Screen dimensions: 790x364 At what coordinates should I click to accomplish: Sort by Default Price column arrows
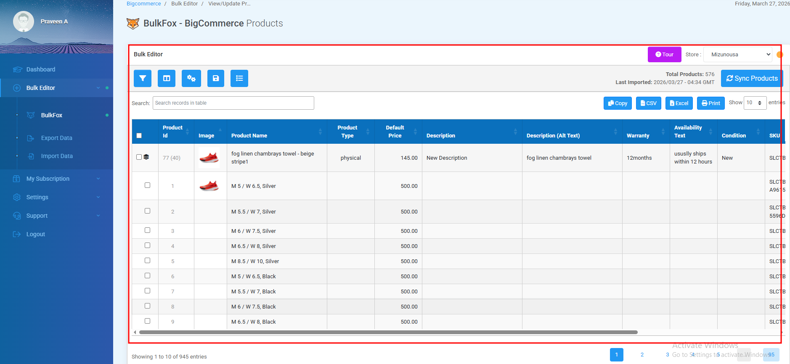pos(415,132)
